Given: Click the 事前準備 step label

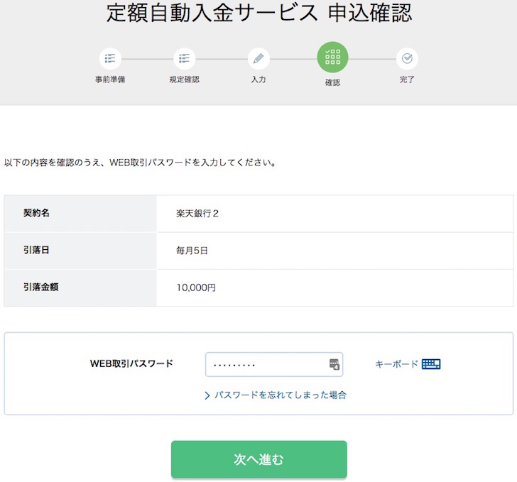Looking at the screenshot, I should (x=110, y=80).
